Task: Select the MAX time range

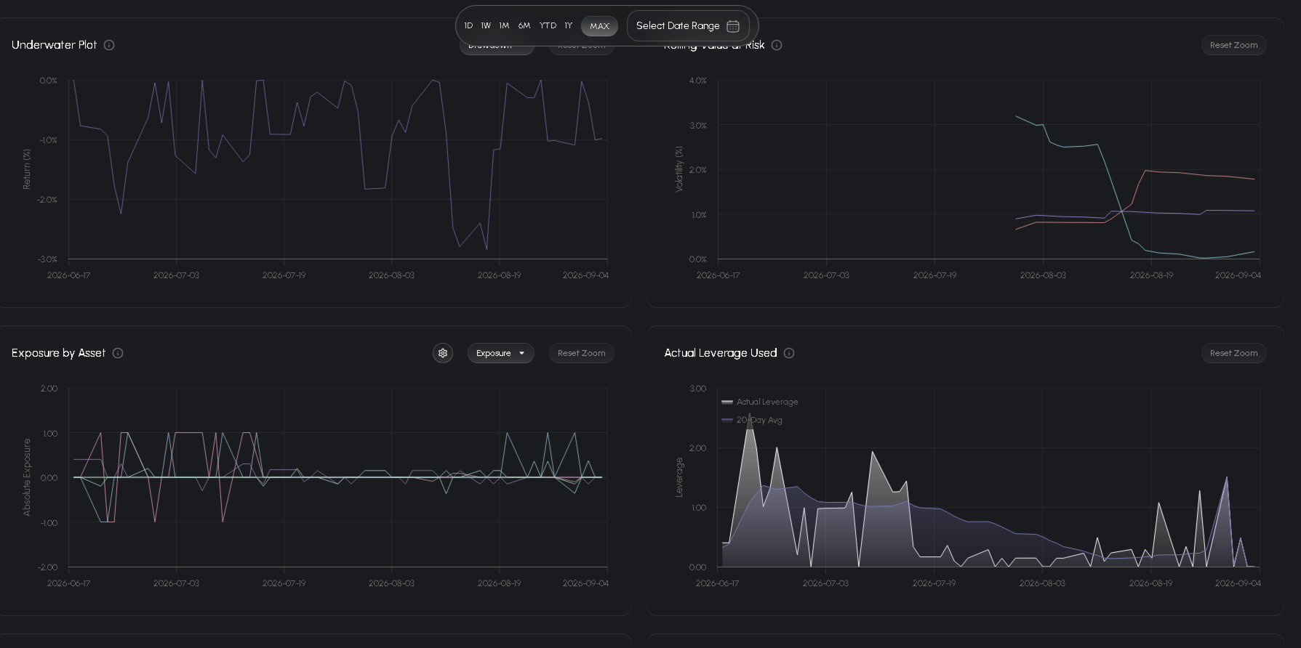Action: coord(599,26)
